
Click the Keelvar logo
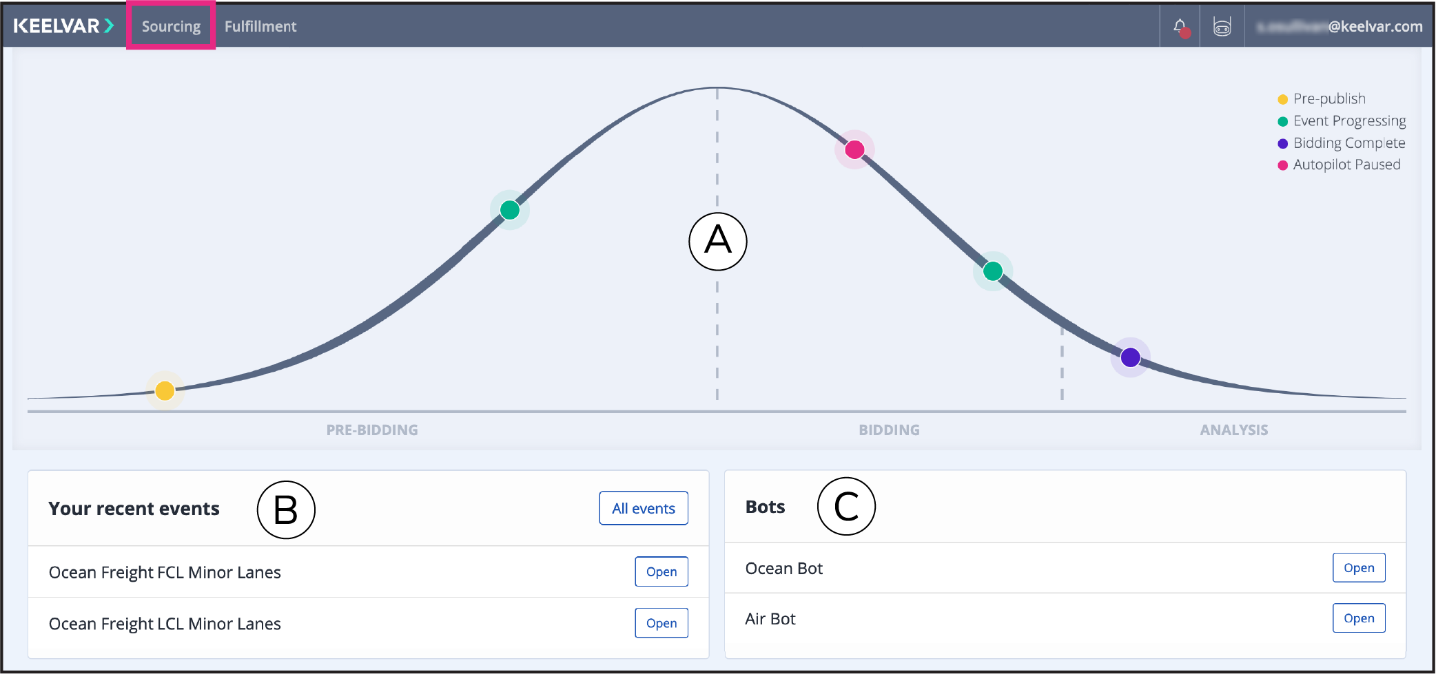(x=63, y=26)
